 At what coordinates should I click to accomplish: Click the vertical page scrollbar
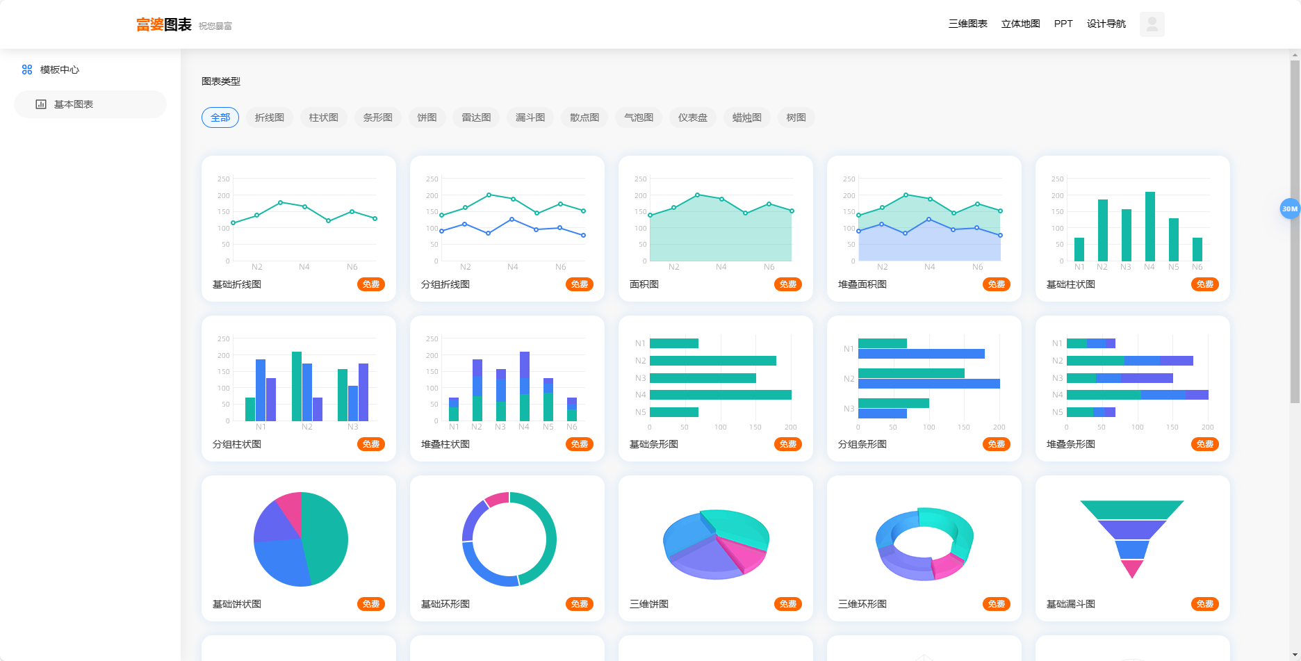1295,229
